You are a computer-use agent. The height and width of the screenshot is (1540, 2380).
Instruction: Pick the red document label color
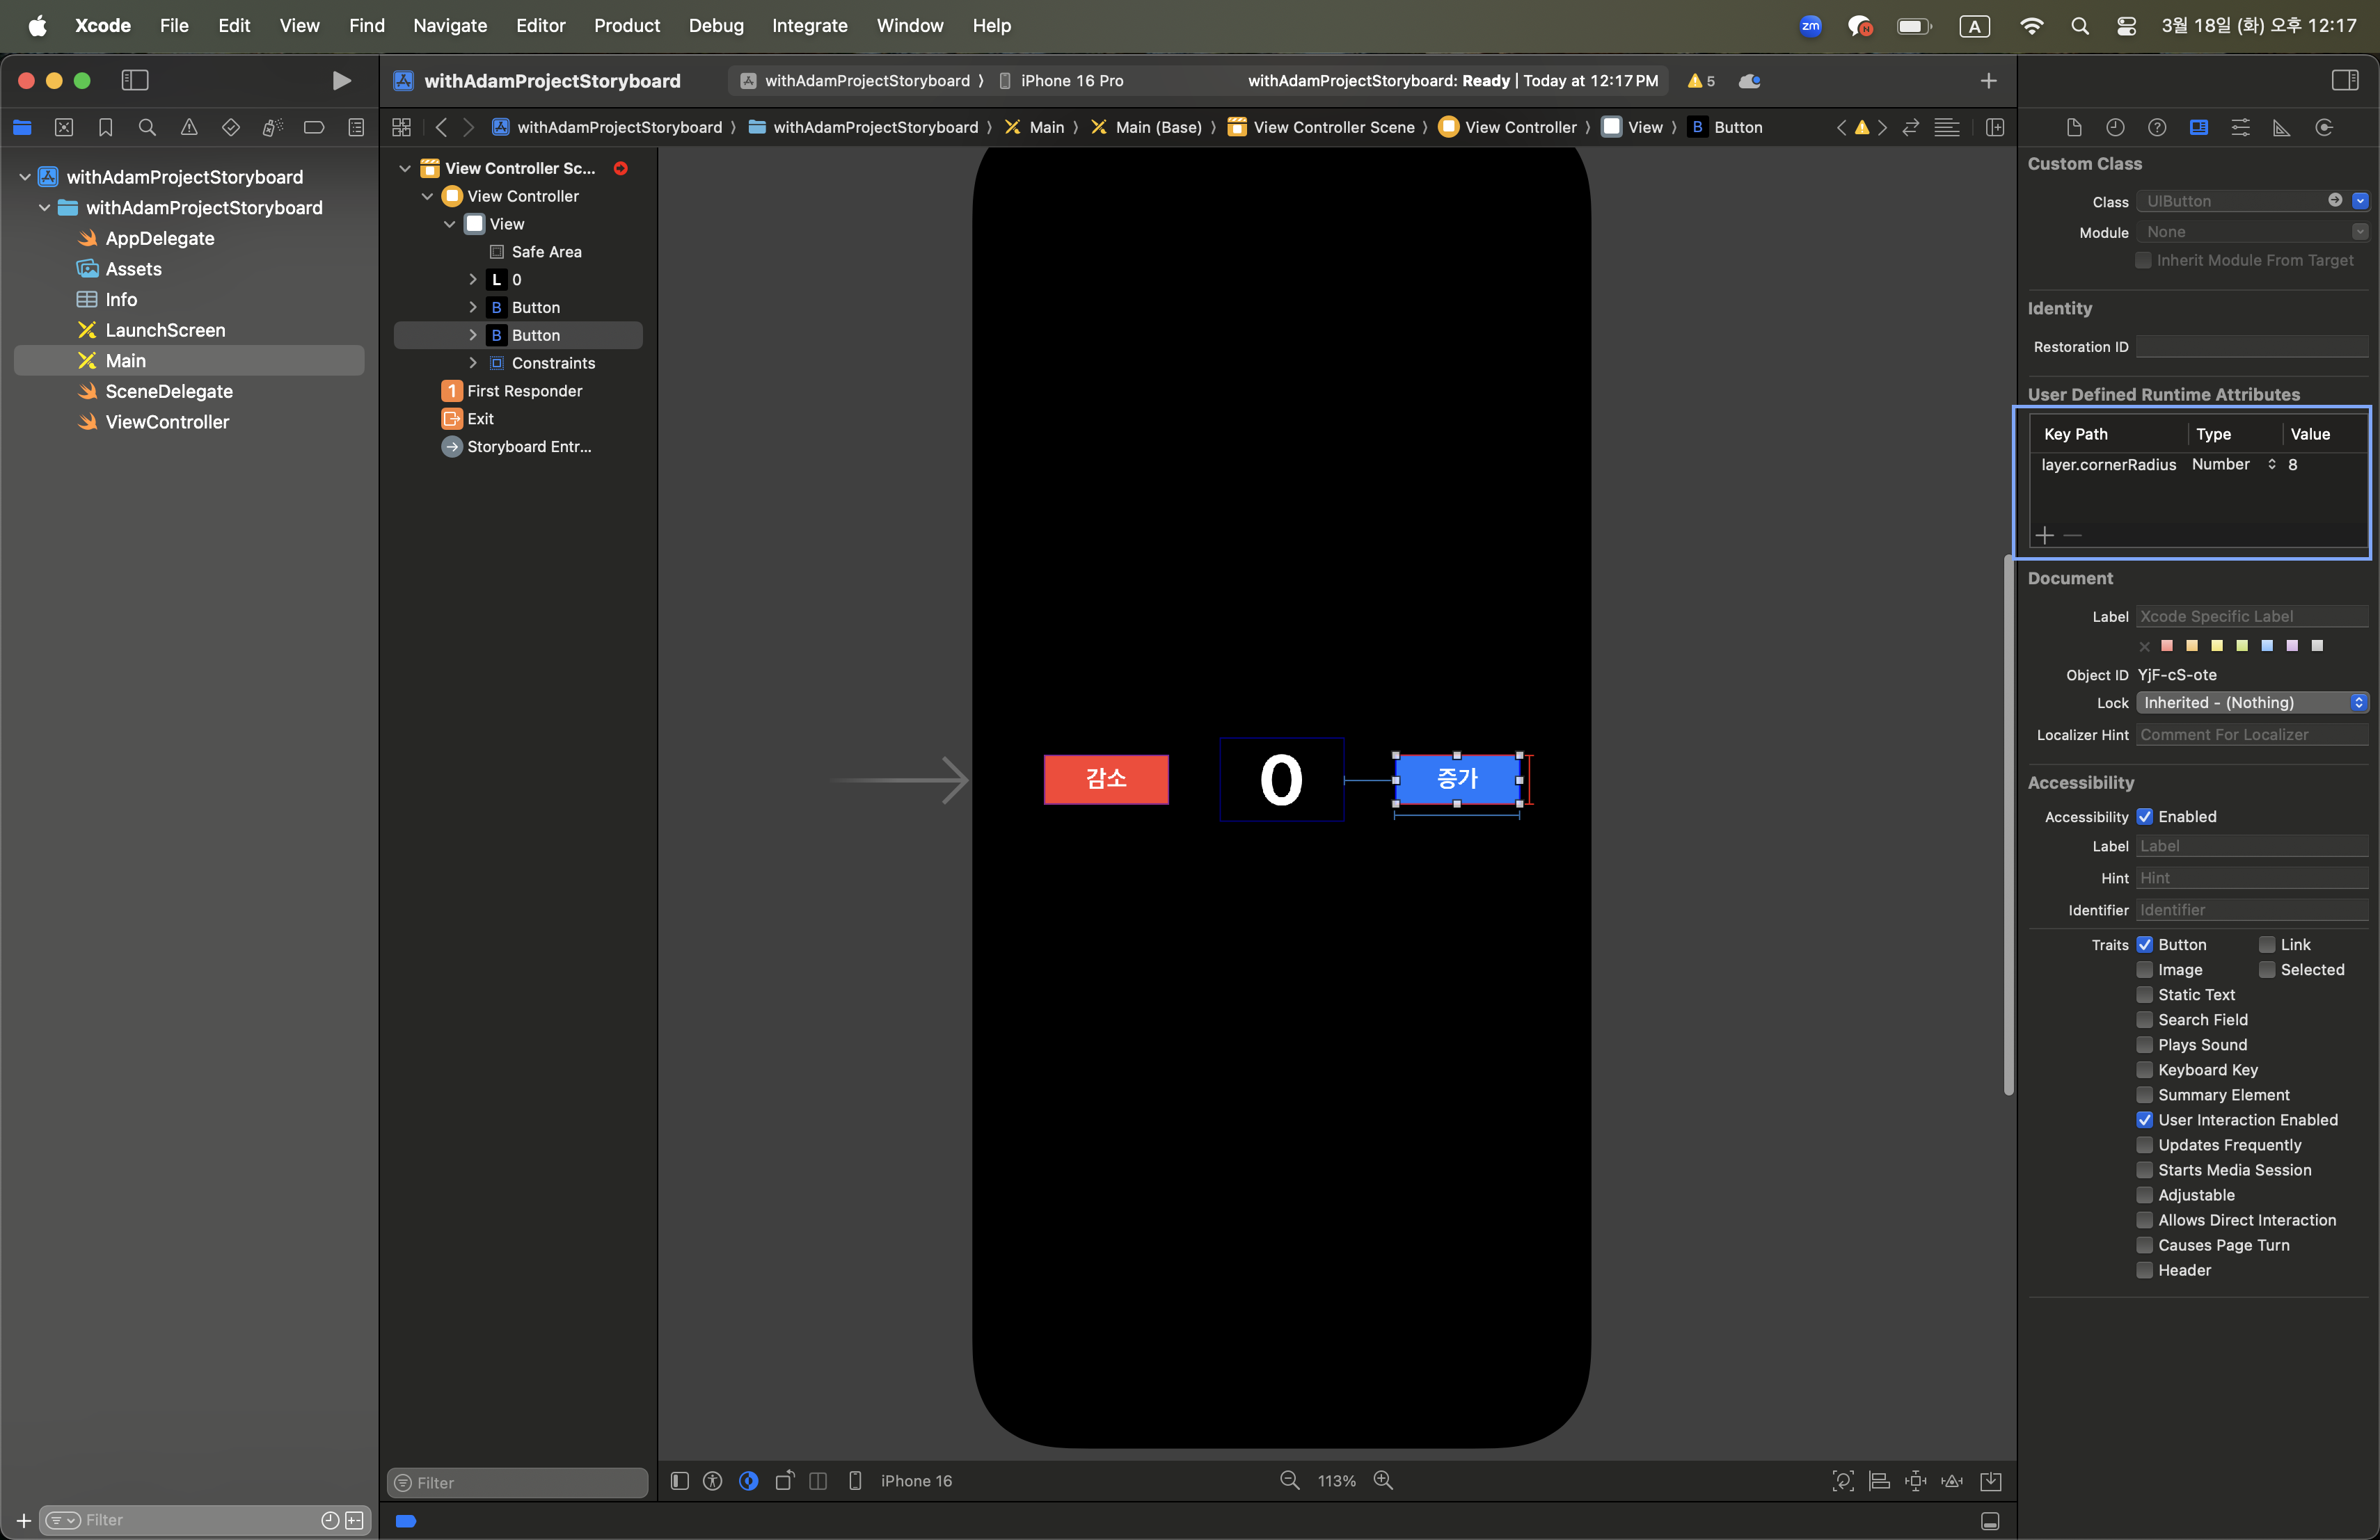(2167, 645)
